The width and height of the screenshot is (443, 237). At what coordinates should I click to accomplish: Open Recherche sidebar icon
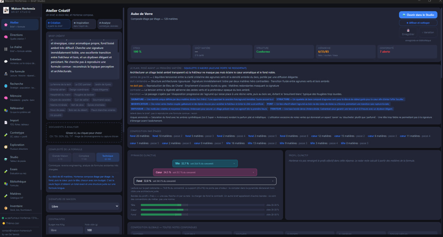click(x=6, y=86)
